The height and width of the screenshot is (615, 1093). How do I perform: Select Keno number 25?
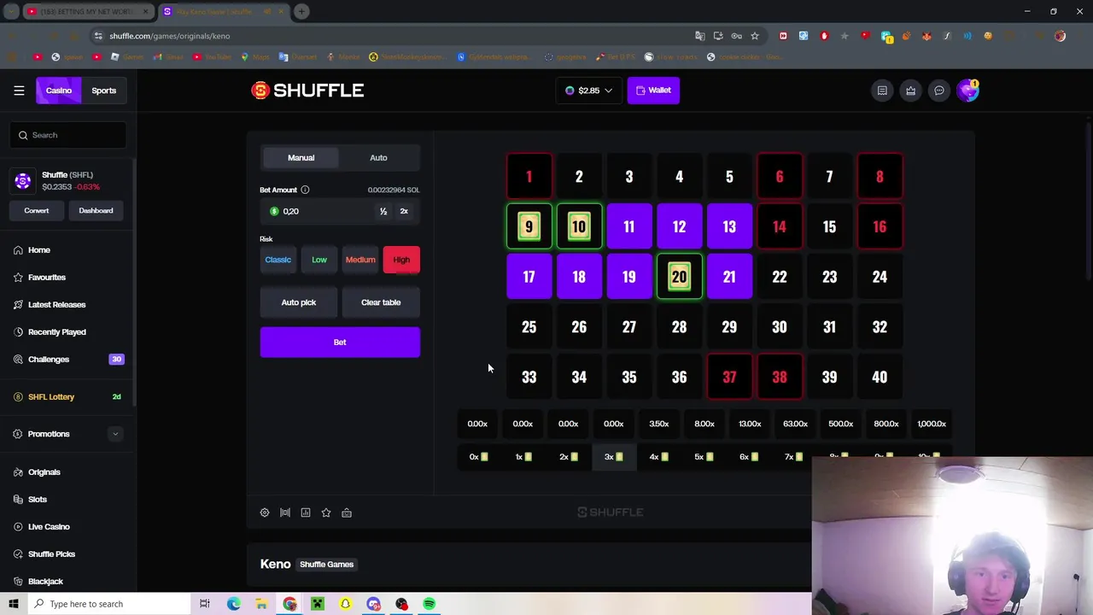(529, 327)
